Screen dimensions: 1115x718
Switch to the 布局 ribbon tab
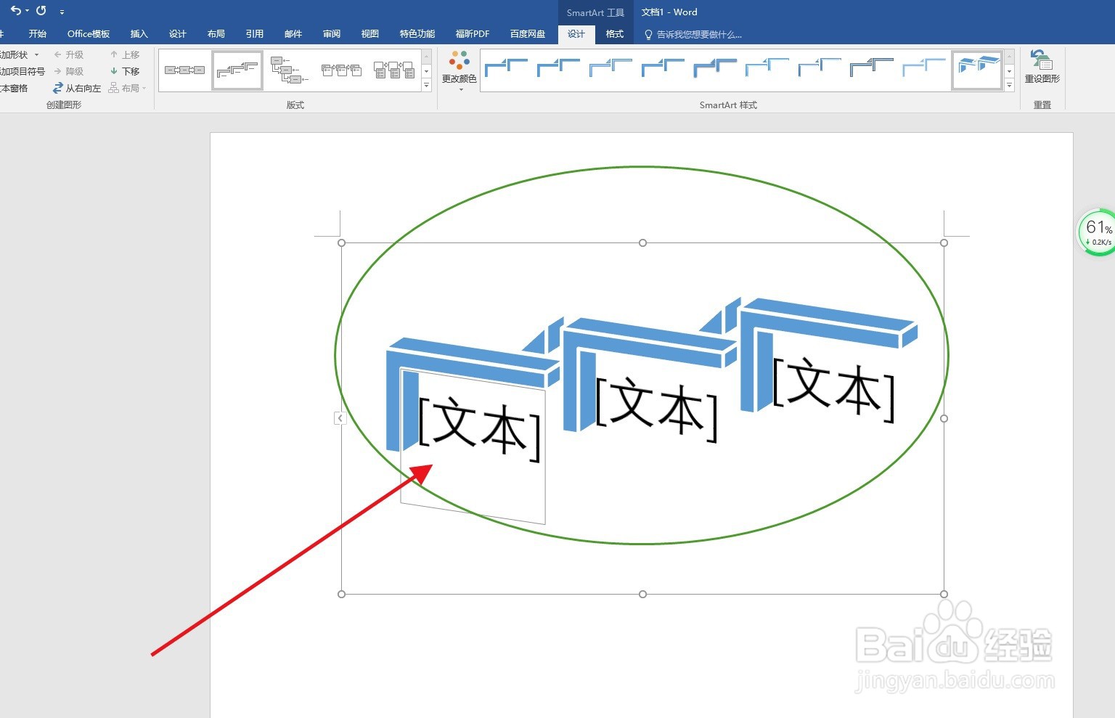(216, 34)
